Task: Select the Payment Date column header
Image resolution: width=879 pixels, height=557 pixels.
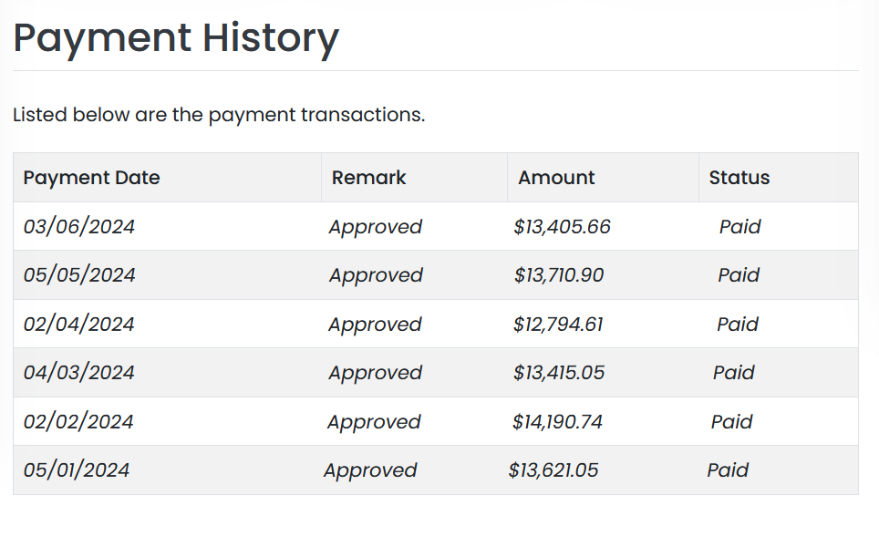Action: click(x=91, y=178)
